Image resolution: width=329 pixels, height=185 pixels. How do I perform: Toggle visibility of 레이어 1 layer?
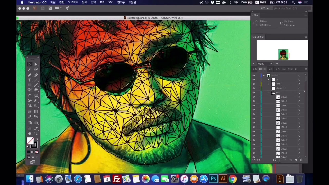[254, 75]
